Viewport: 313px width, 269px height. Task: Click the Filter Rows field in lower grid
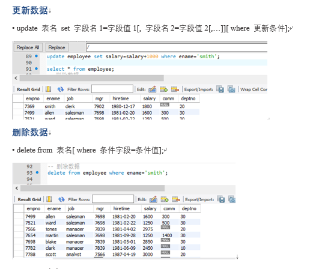pyautogui.click(x=113, y=199)
